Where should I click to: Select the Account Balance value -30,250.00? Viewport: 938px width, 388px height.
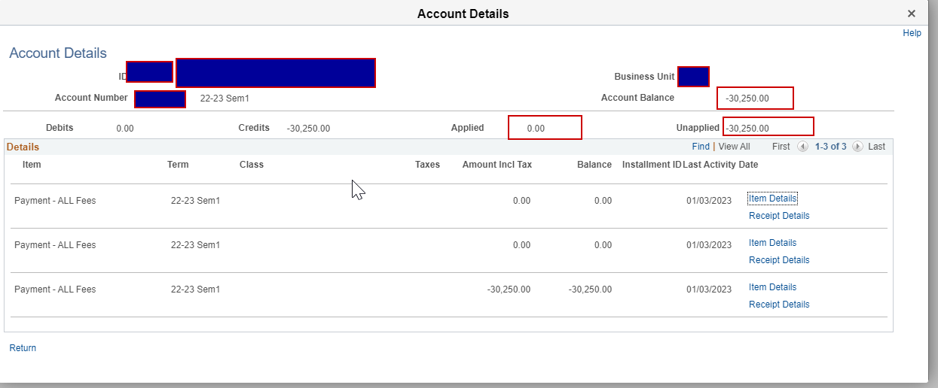[x=747, y=99]
